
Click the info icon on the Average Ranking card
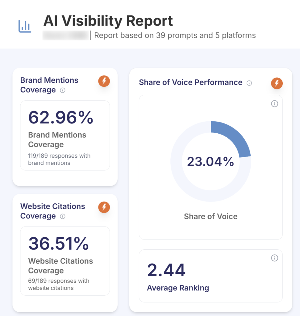pos(274,258)
